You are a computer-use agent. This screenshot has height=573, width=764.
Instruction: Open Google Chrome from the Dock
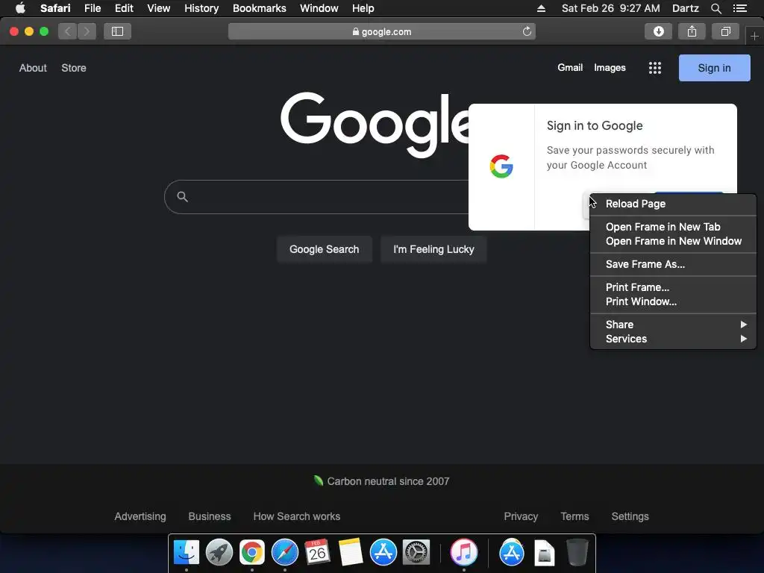[252, 552]
